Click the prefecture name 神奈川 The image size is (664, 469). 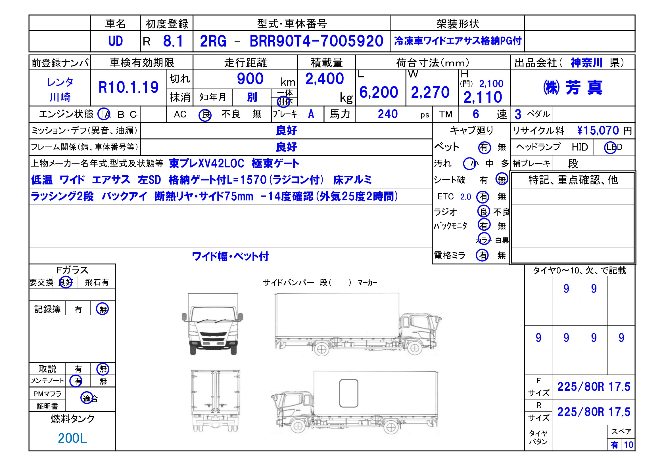[x=587, y=62]
